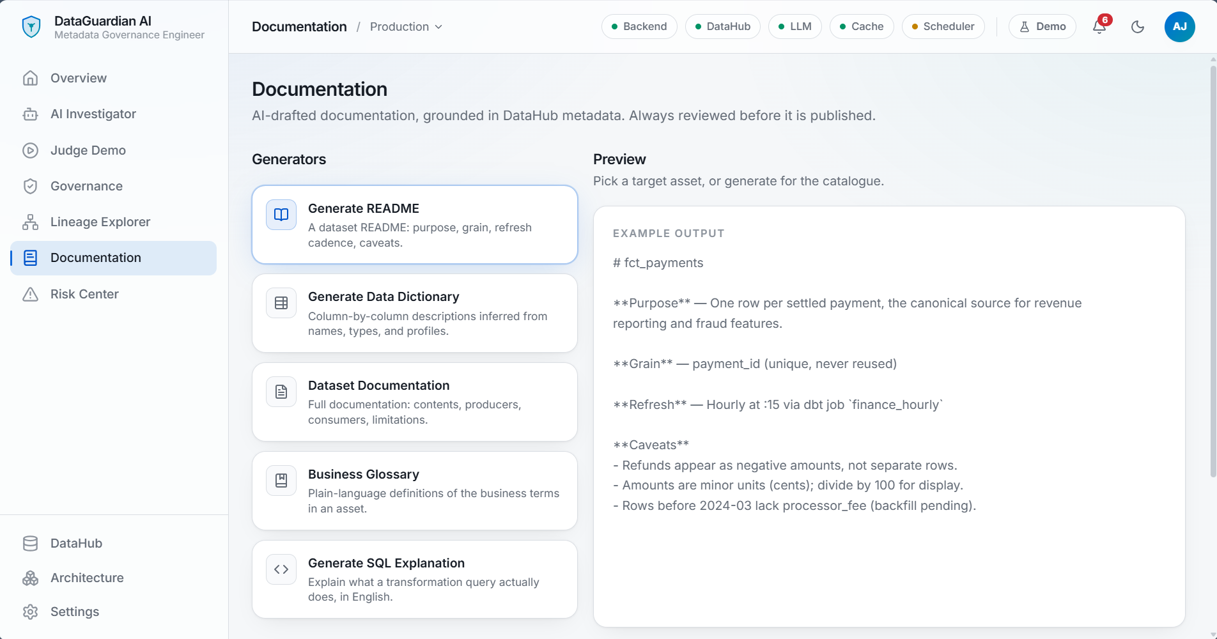1217x639 pixels.
Task: Open Settings in the sidebar
Action: 113,612
